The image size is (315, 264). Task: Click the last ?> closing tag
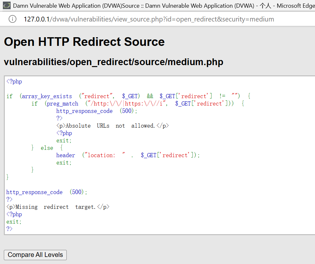click(x=9, y=229)
